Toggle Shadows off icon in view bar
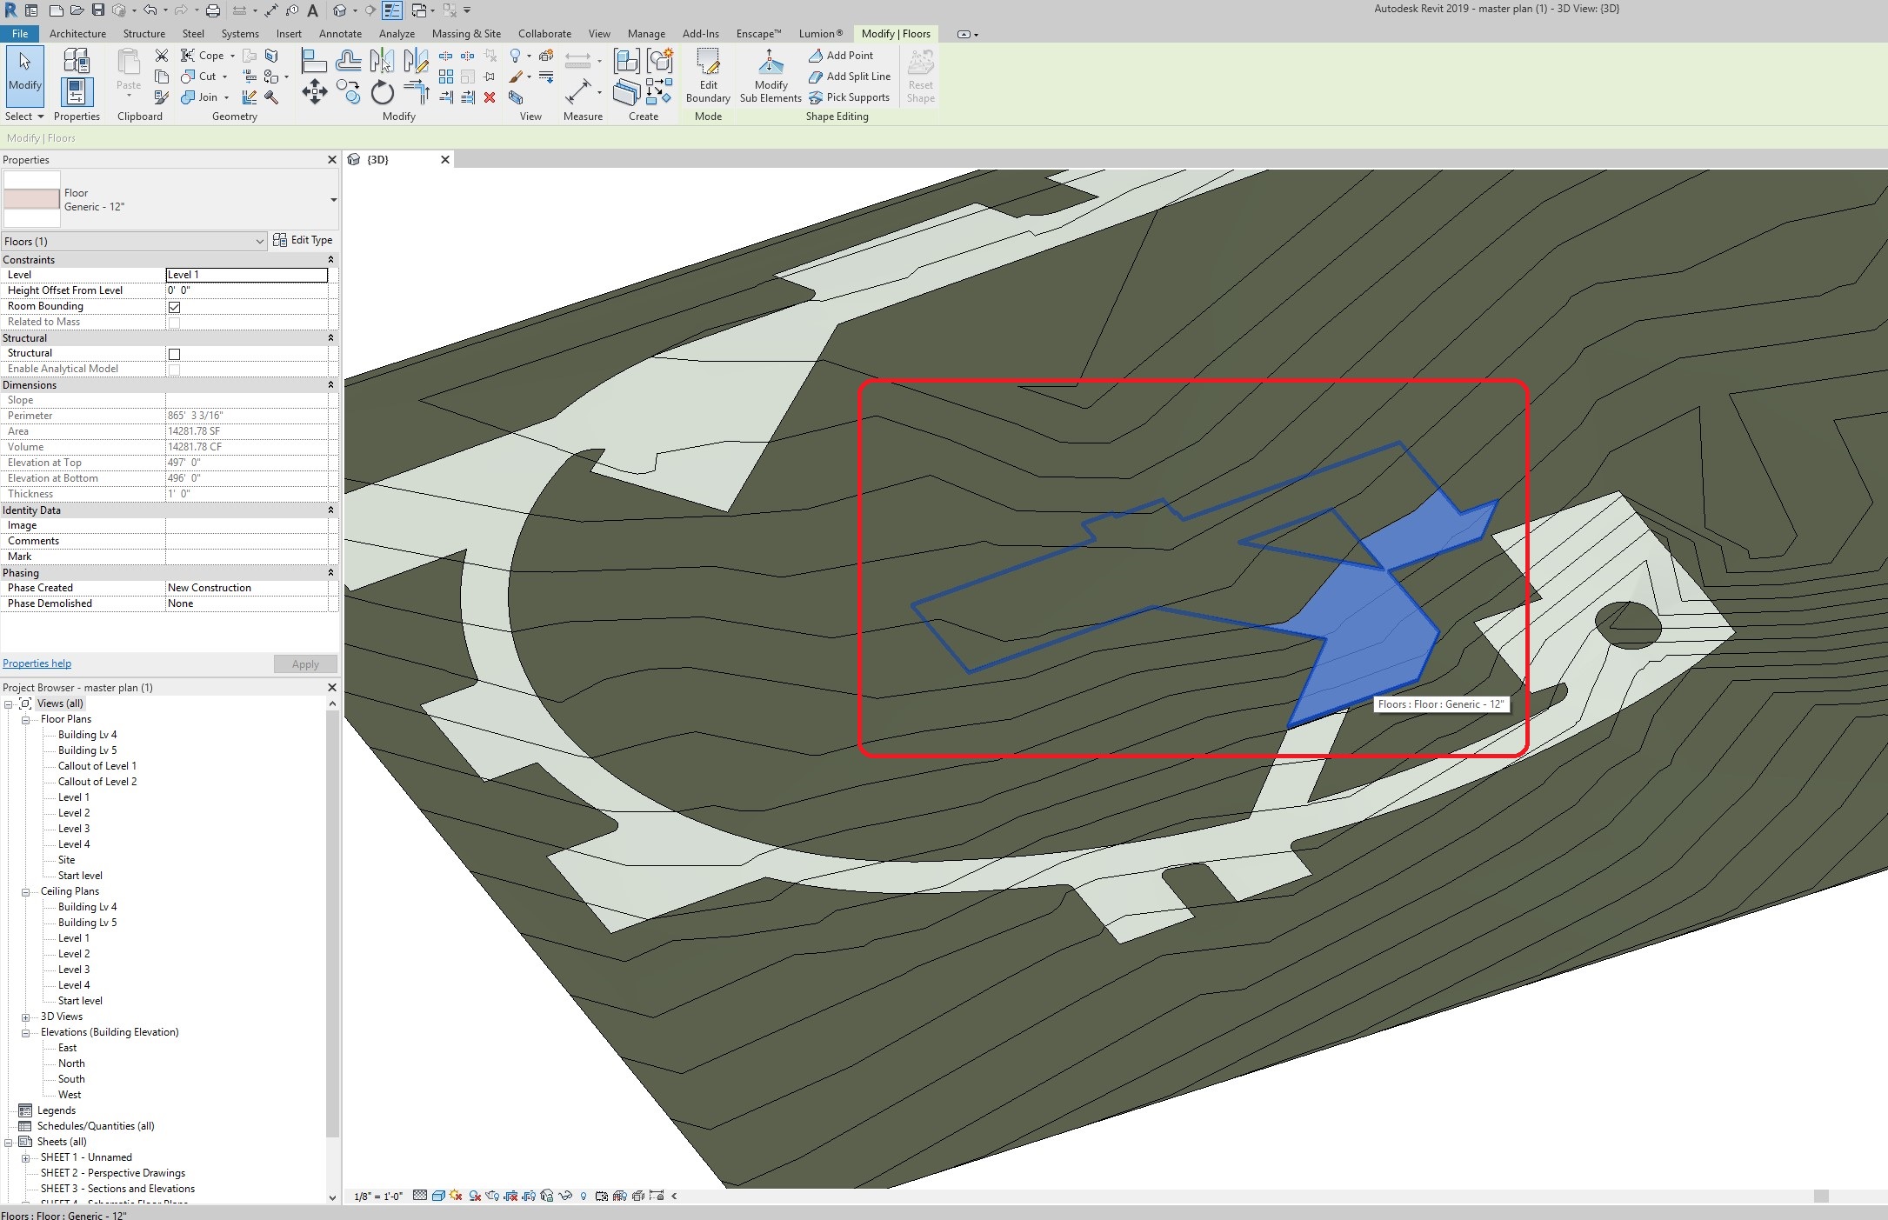This screenshot has height=1220, width=1888. [474, 1196]
